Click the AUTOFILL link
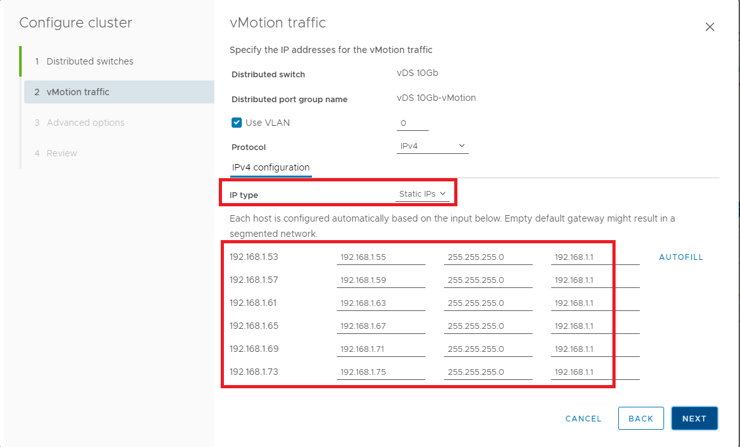The width and height of the screenshot is (740, 447). (x=681, y=257)
